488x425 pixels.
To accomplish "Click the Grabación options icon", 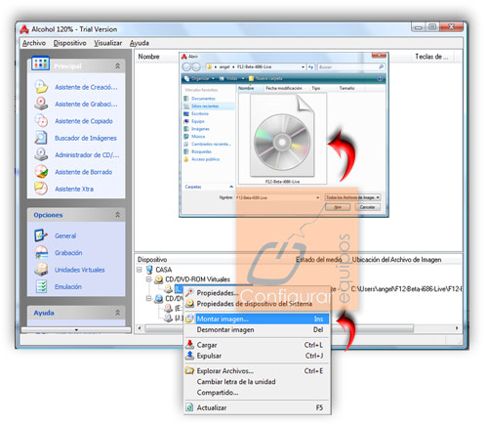I will 41,252.
